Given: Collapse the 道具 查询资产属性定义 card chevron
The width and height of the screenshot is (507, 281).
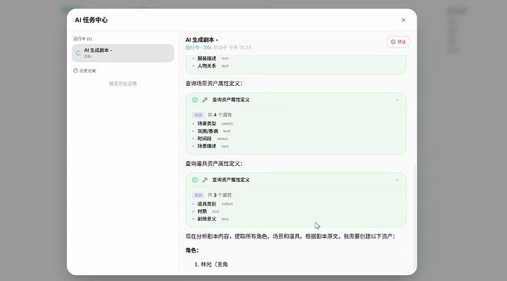Looking at the screenshot, I should click(397, 180).
